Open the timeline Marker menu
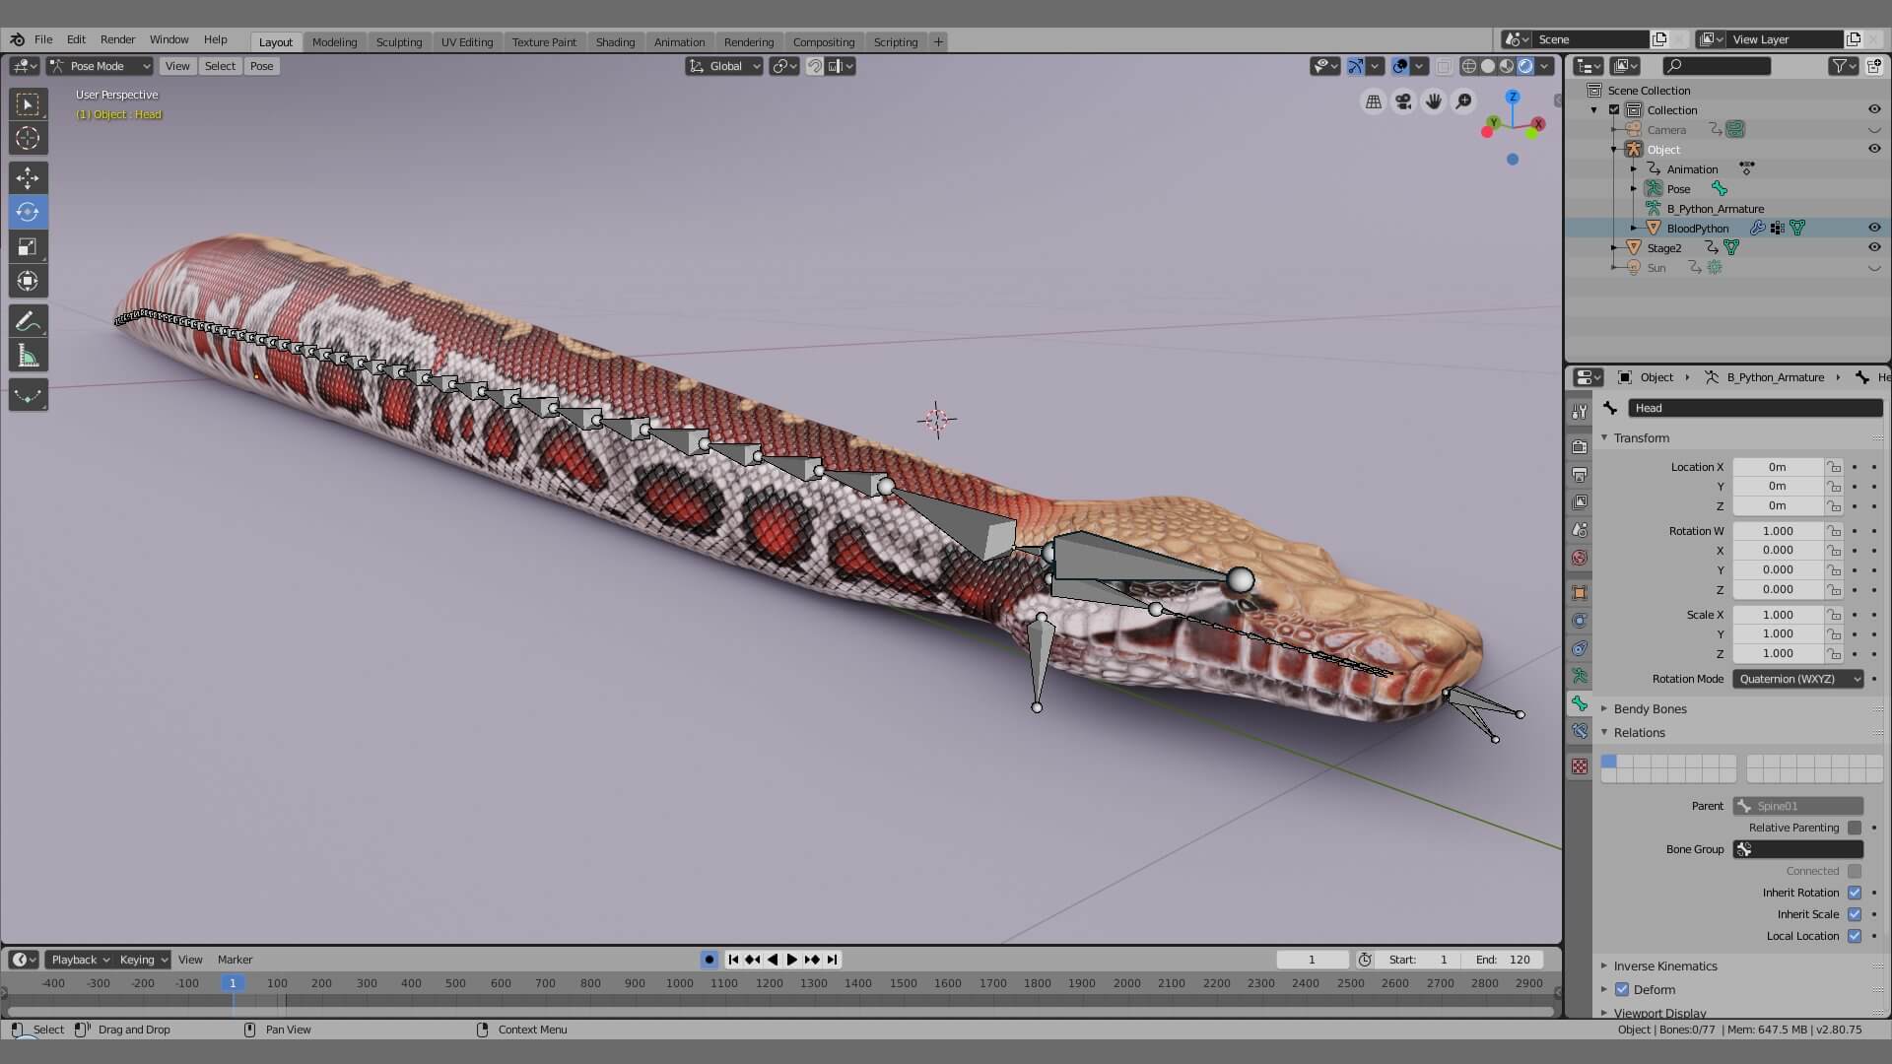Screen dimensions: 1892x1064 click(x=235, y=960)
